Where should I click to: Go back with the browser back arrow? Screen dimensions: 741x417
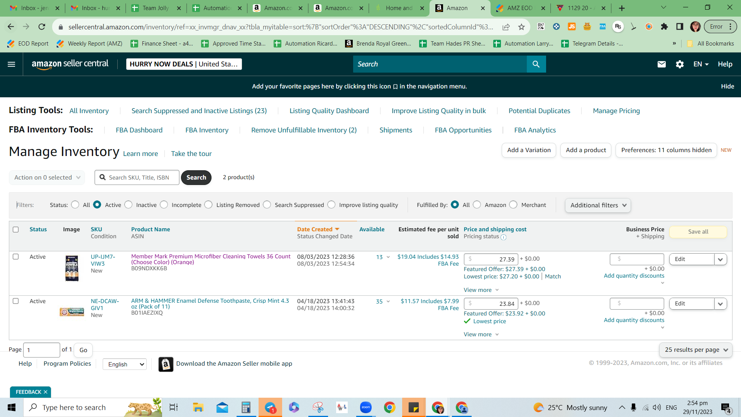tap(11, 27)
